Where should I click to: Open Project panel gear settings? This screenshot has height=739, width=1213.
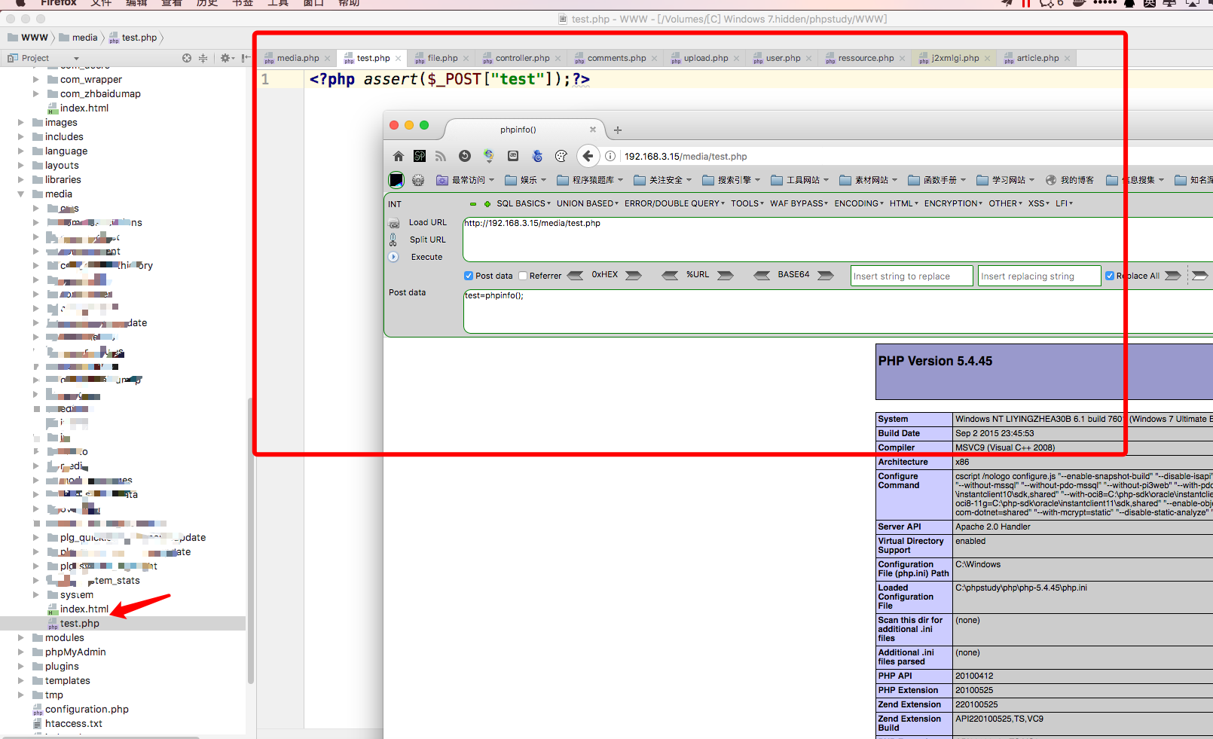click(x=227, y=58)
